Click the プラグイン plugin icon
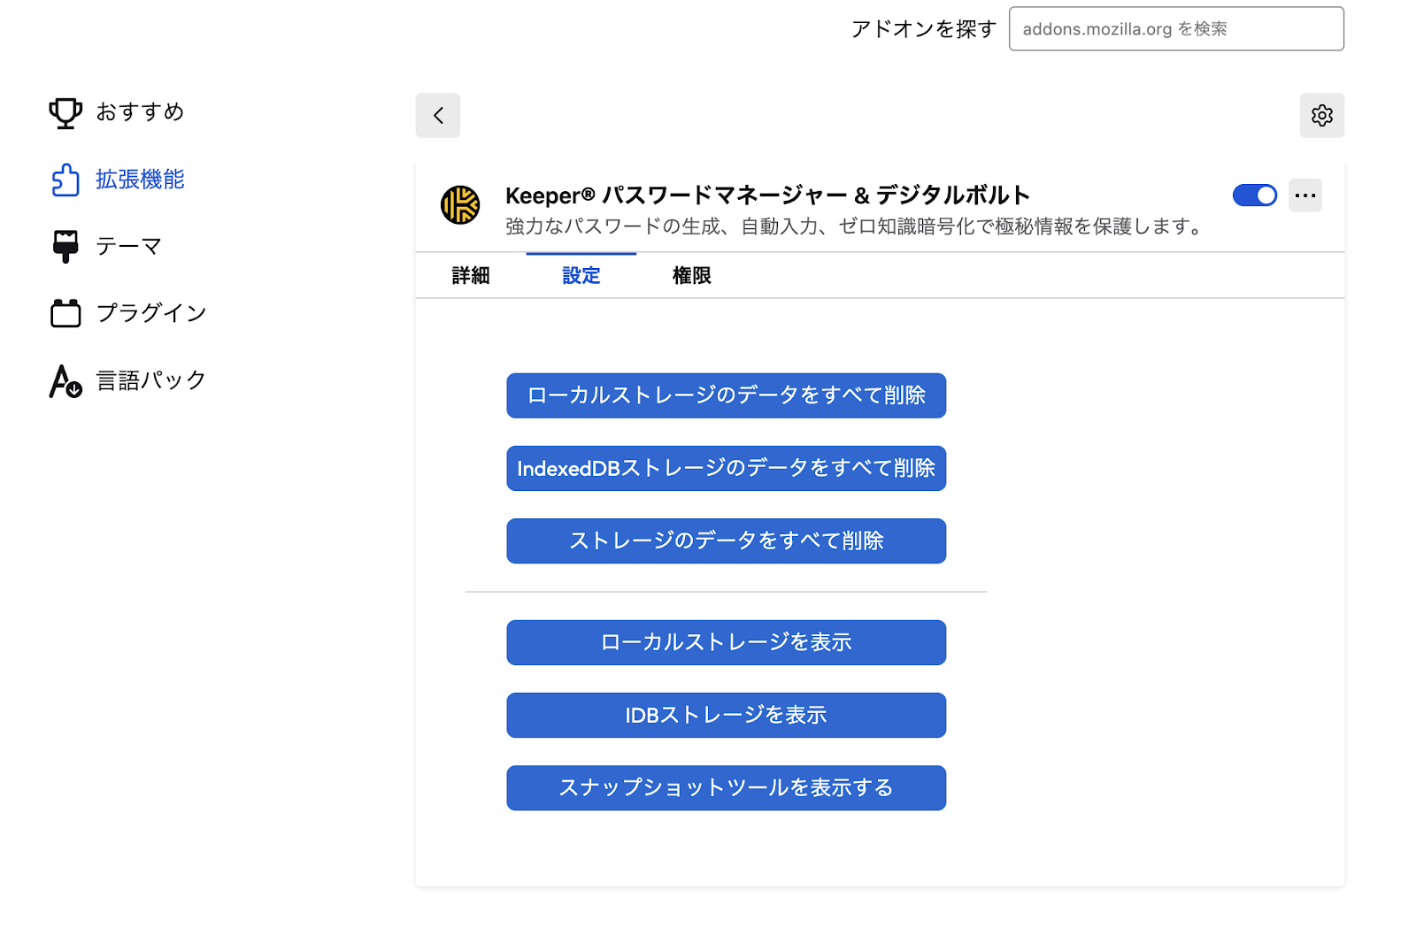The width and height of the screenshot is (1416, 943). [x=65, y=313]
